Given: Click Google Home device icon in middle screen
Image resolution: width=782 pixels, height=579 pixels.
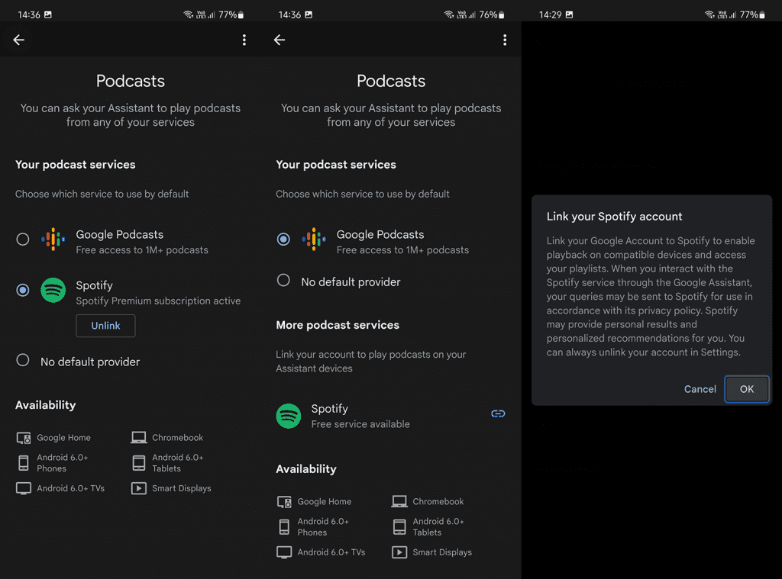Looking at the screenshot, I should click(x=284, y=502).
